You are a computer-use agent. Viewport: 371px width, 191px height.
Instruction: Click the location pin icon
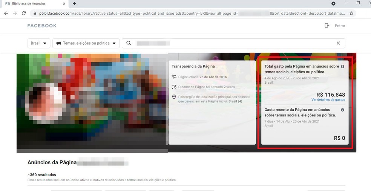(x=174, y=97)
